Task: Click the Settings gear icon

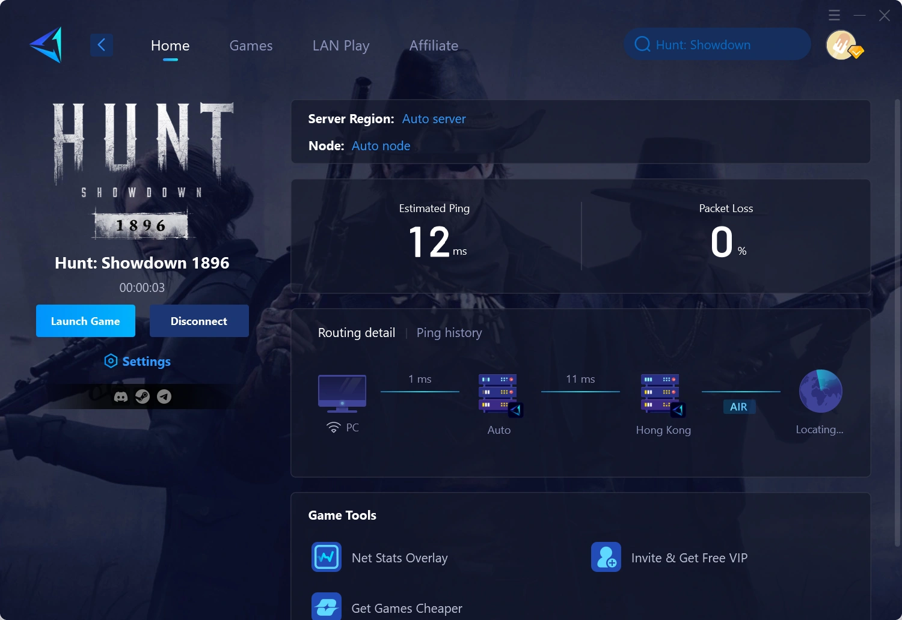Action: click(111, 361)
